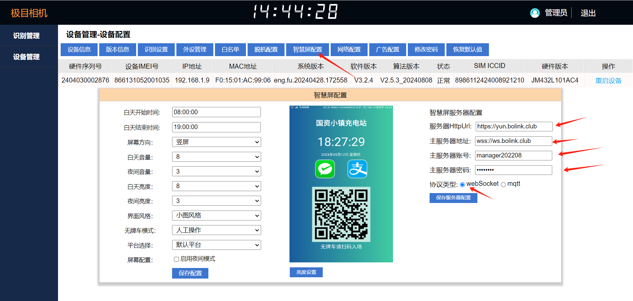Switch to the 版本信息 tab
Image resolution: width=633 pixels, height=301 pixels.
pyautogui.click(x=118, y=50)
